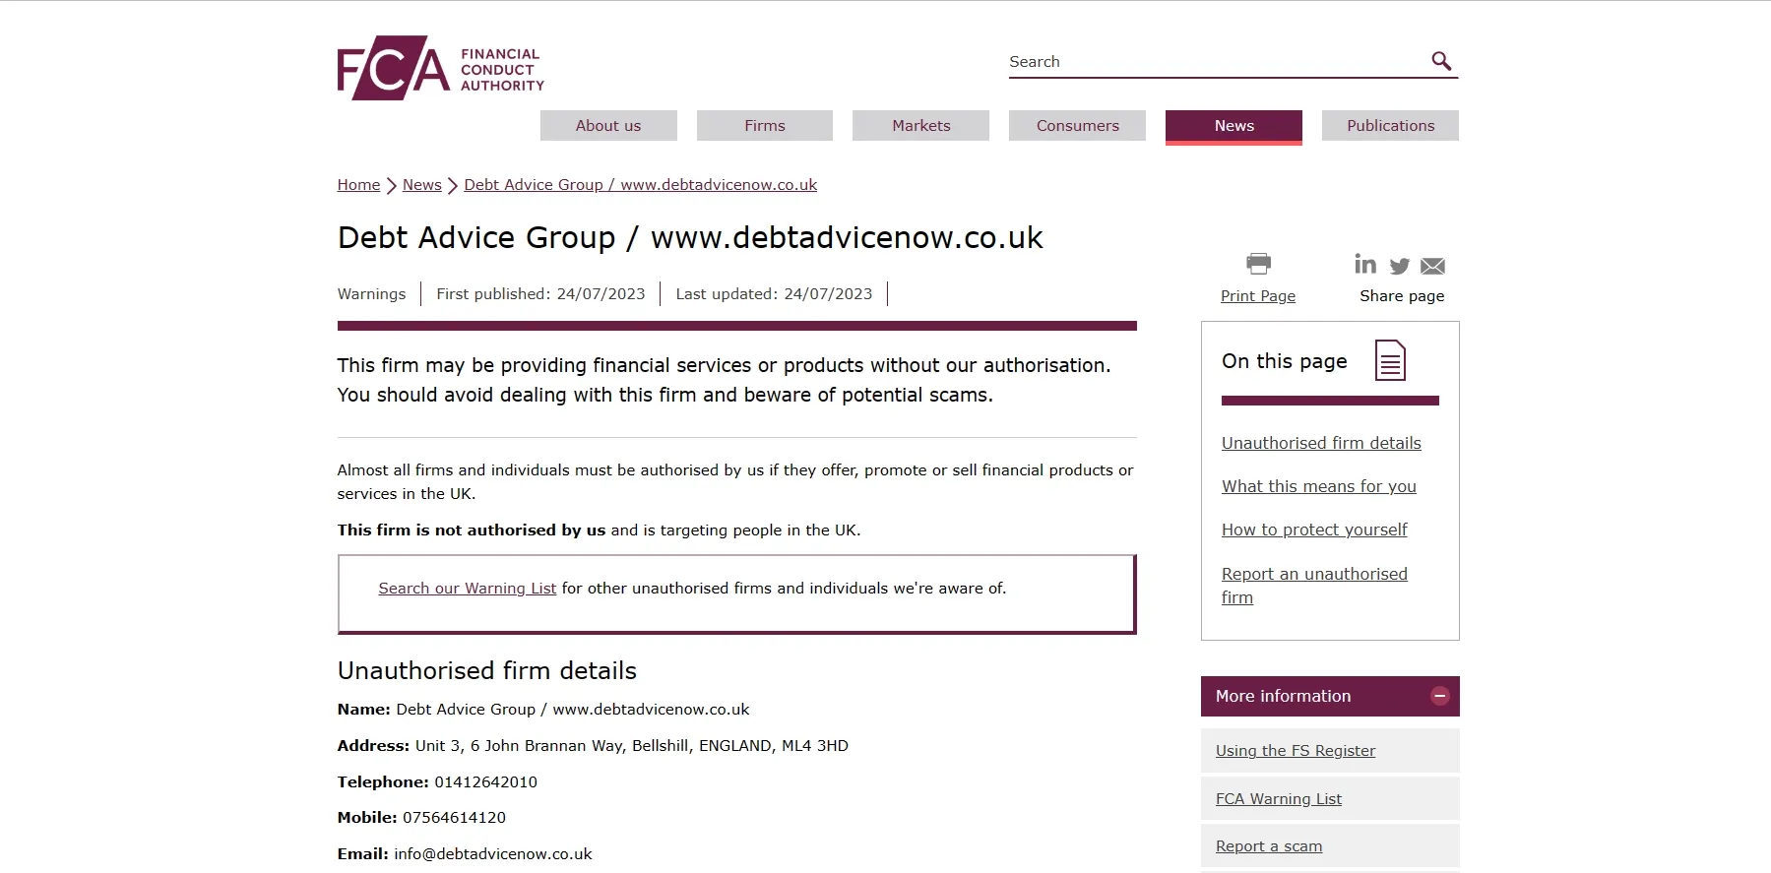Click the Print Page link

(1258, 296)
